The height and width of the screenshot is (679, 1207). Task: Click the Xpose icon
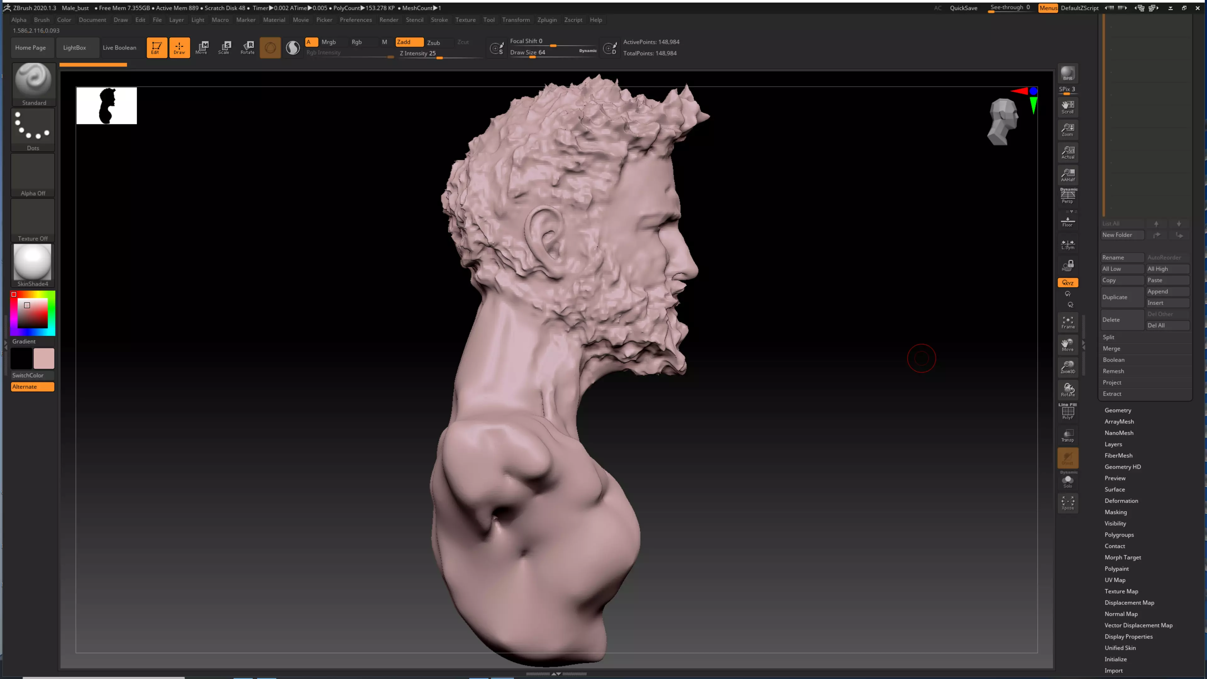pyautogui.click(x=1067, y=503)
